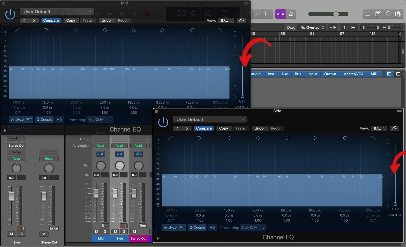Open the No Overlap drag mode menu
Viewport: 406px width, 247px height.
pos(311,27)
